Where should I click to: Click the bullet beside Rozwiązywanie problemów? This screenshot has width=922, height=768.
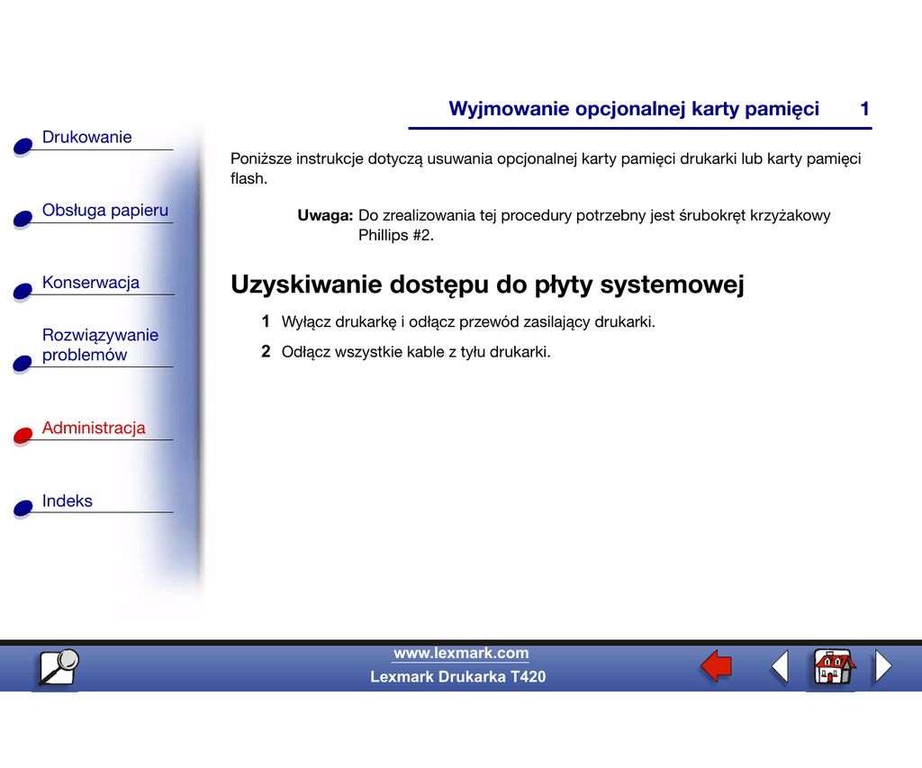point(23,364)
